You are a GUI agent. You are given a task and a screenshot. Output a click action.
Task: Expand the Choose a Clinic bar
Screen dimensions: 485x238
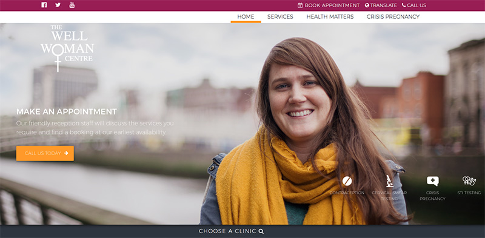242,231
